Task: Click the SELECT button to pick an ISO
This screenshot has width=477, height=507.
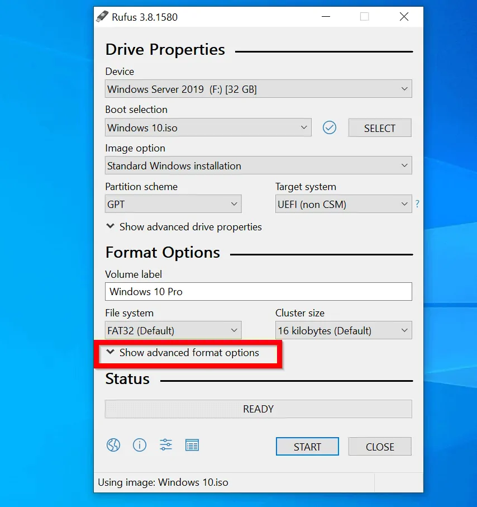Action: pos(379,127)
